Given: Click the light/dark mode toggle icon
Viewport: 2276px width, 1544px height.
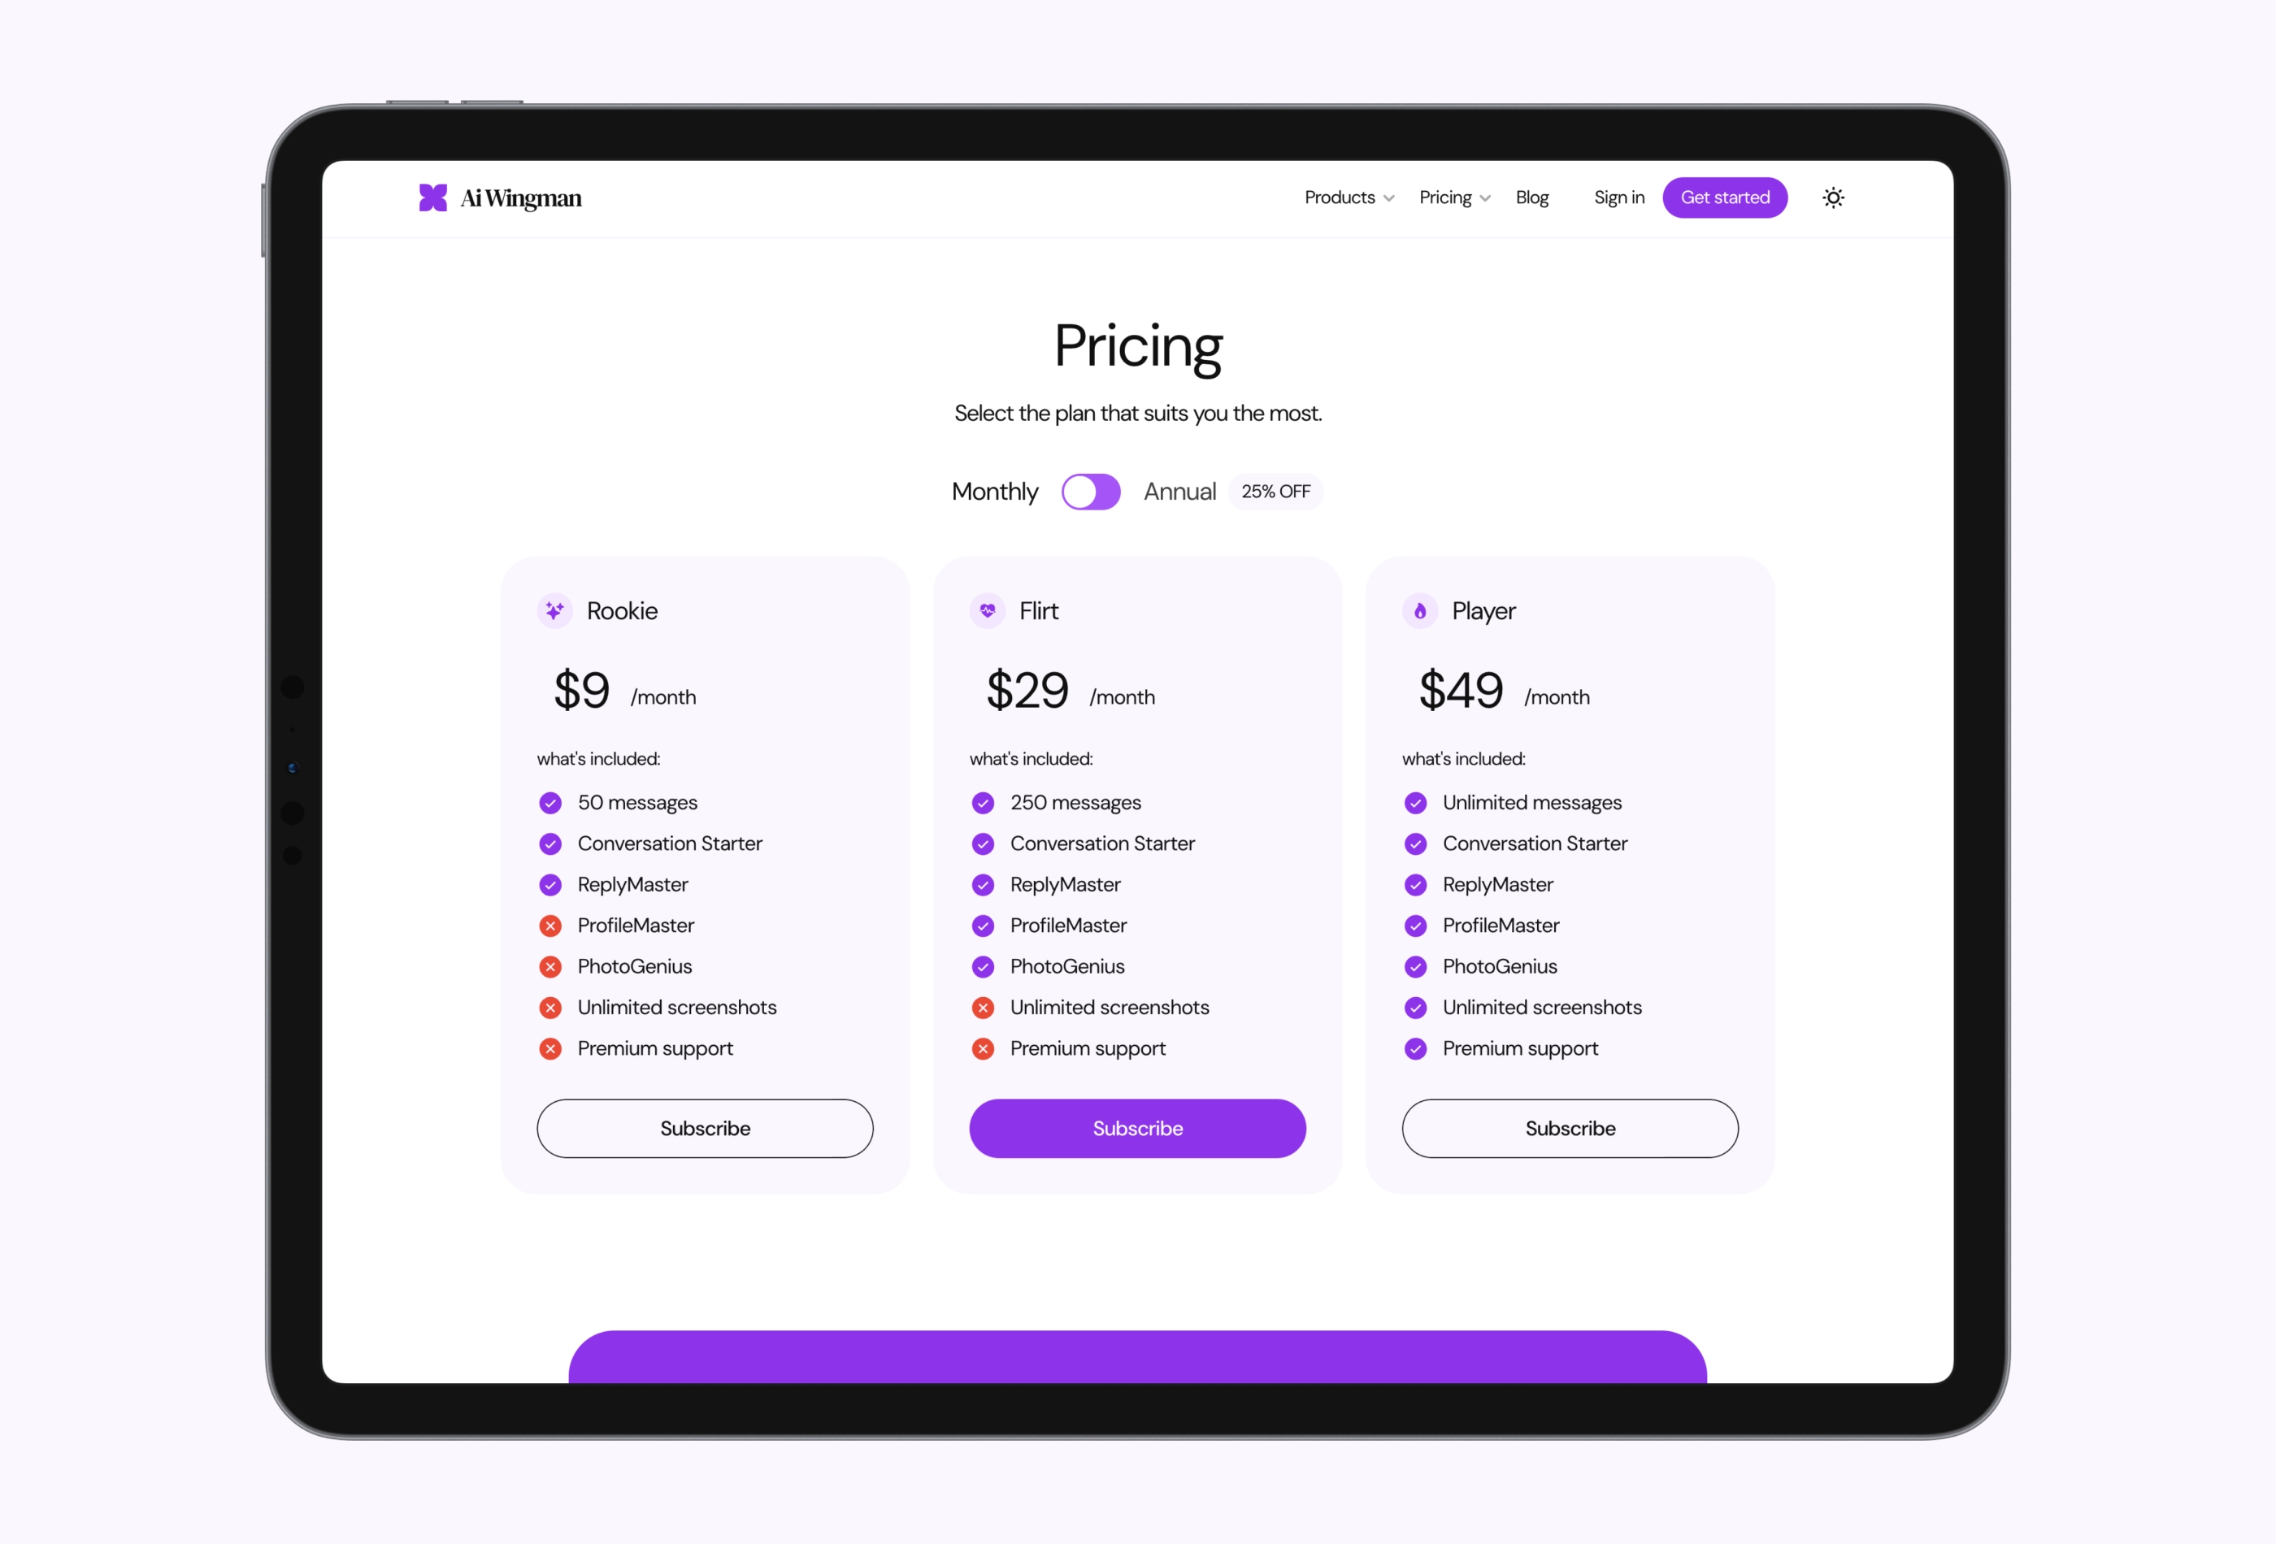Looking at the screenshot, I should tap(1833, 197).
